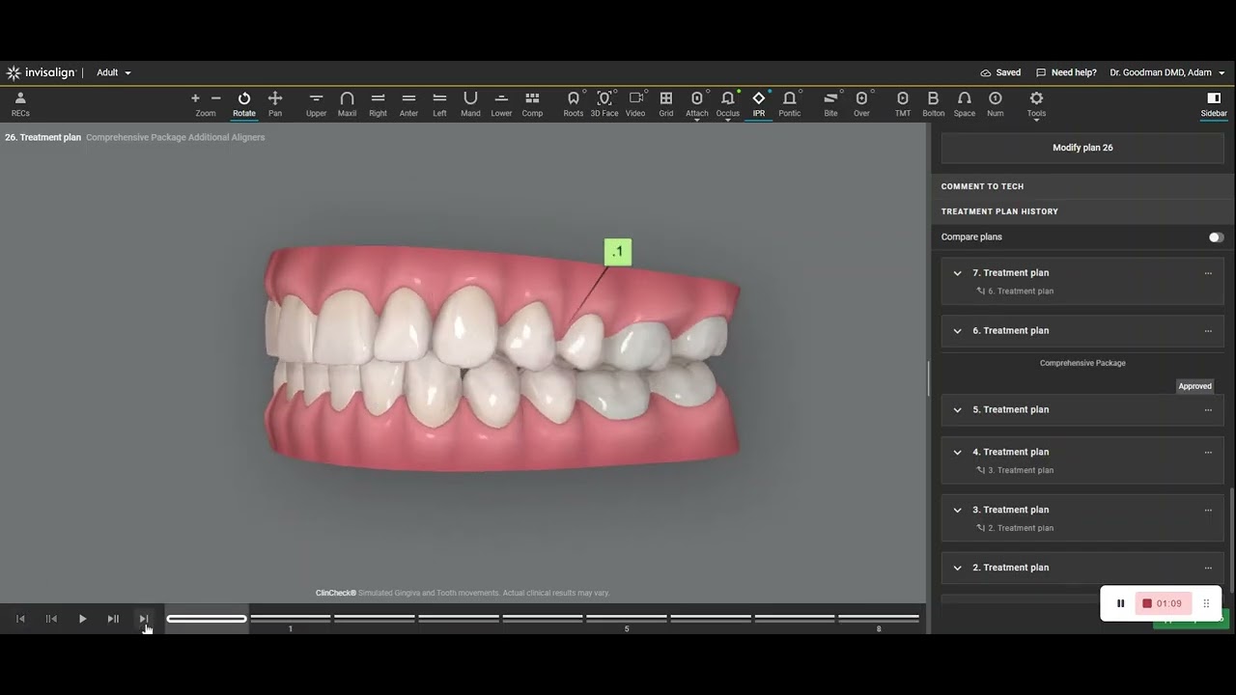Toggle Over superimposition view

coord(861,104)
